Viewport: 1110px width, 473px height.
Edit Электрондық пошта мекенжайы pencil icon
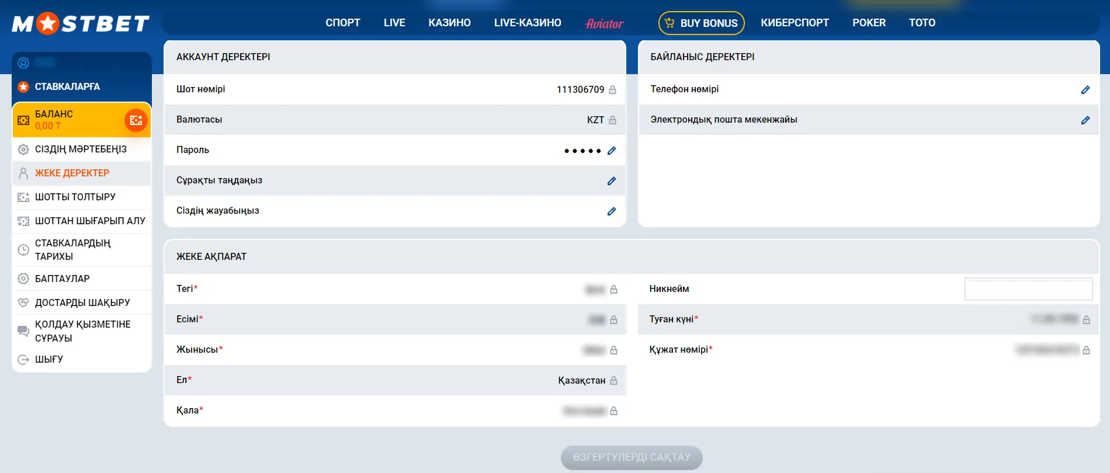tap(1085, 120)
